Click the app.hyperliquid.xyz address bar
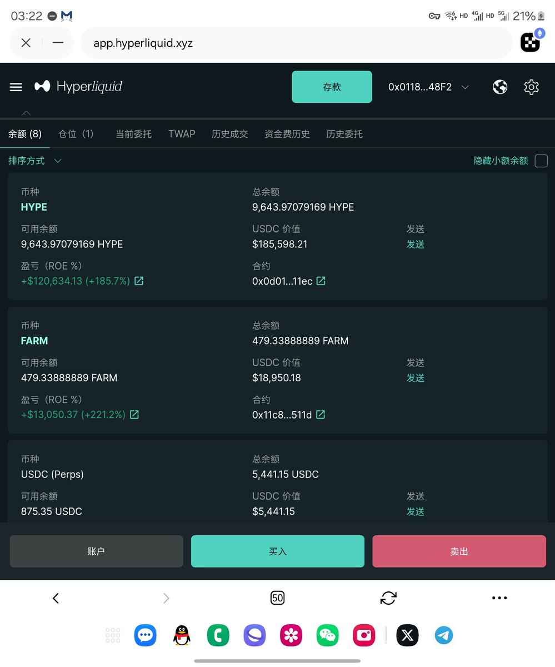 (x=297, y=43)
